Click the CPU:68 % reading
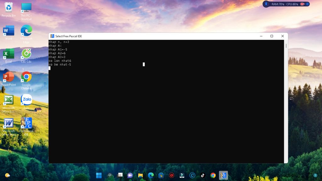Viewport: 322px width, 181px height. 292,4
